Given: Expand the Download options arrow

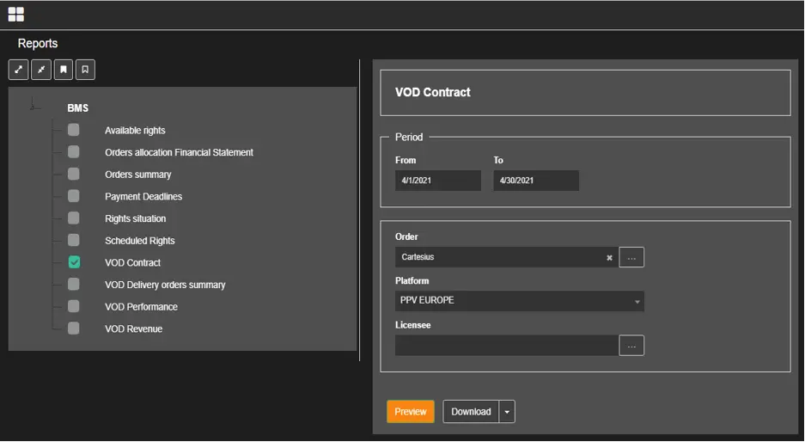Looking at the screenshot, I should click(x=507, y=412).
